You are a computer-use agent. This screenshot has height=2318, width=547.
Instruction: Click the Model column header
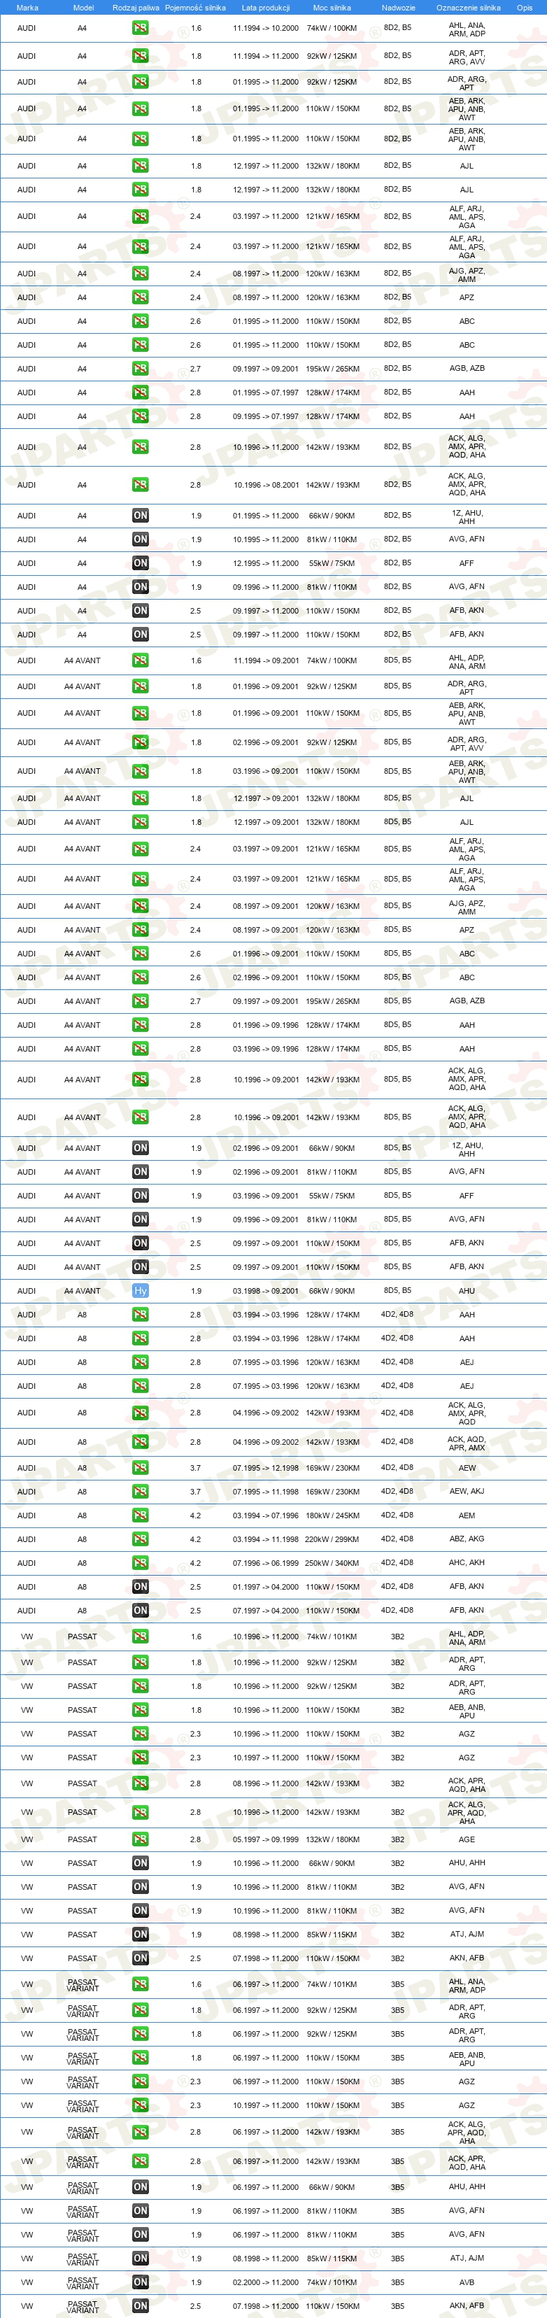83,7
